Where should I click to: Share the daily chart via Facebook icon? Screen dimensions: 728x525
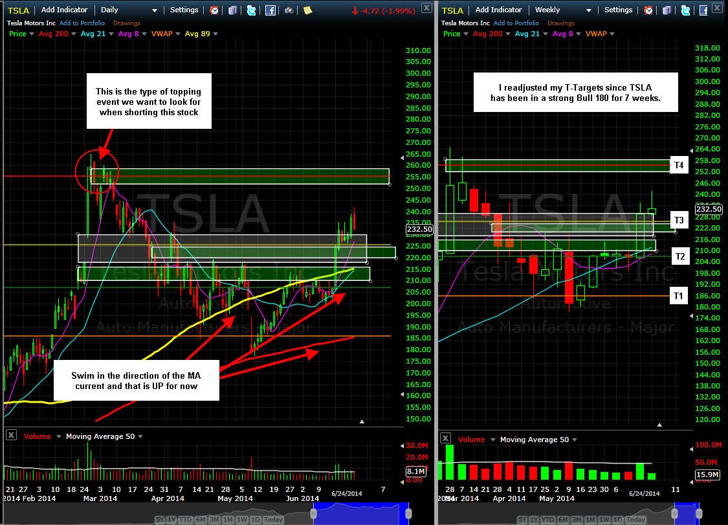(x=270, y=10)
